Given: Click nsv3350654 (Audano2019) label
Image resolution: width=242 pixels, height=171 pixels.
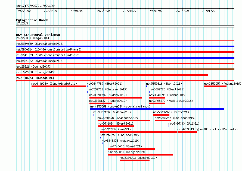Looking at the screenshot, I should (x=108, y=95).
